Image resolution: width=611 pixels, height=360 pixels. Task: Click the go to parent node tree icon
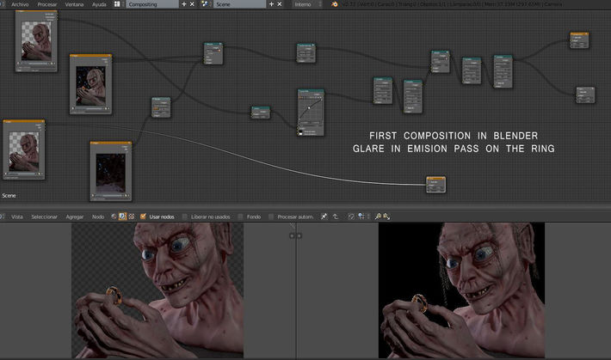click(x=336, y=217)
